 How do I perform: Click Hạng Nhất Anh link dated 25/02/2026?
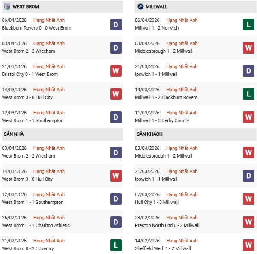49,218
